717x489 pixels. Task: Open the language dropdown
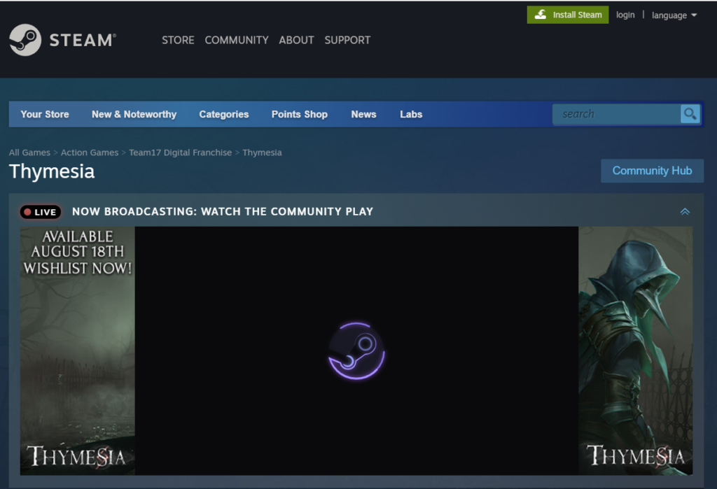pos(674,15)
